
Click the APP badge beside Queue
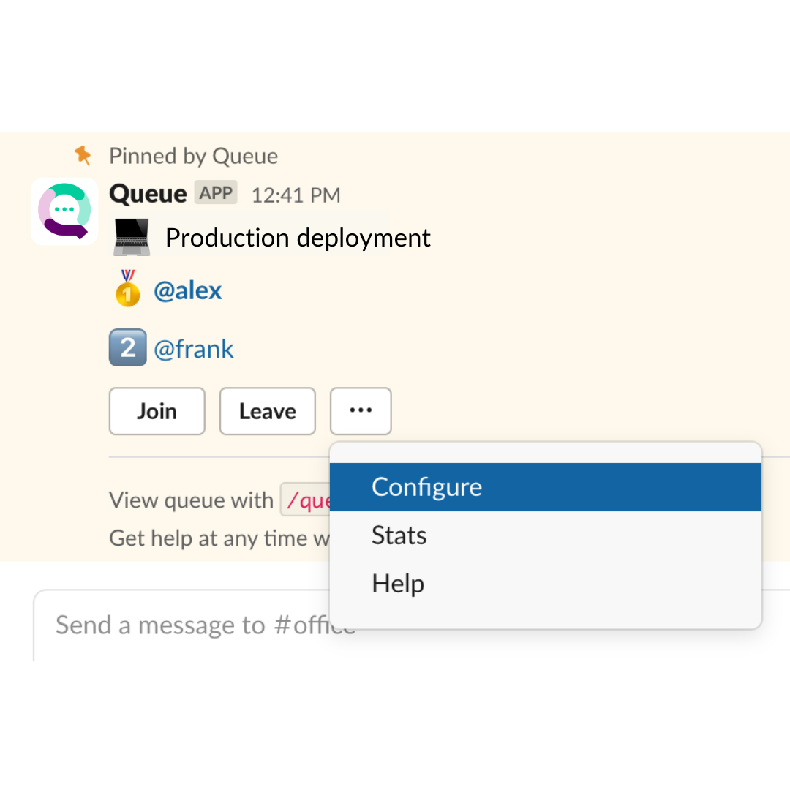point(216,192)
